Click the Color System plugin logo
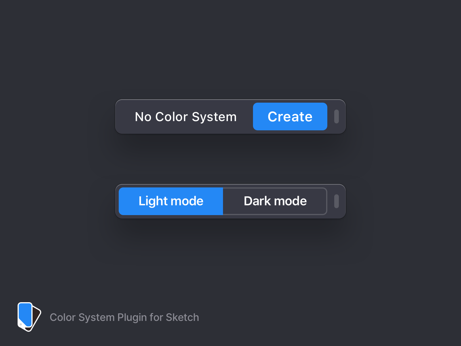This screenshot has width=461, height=346. pos(29,317)
